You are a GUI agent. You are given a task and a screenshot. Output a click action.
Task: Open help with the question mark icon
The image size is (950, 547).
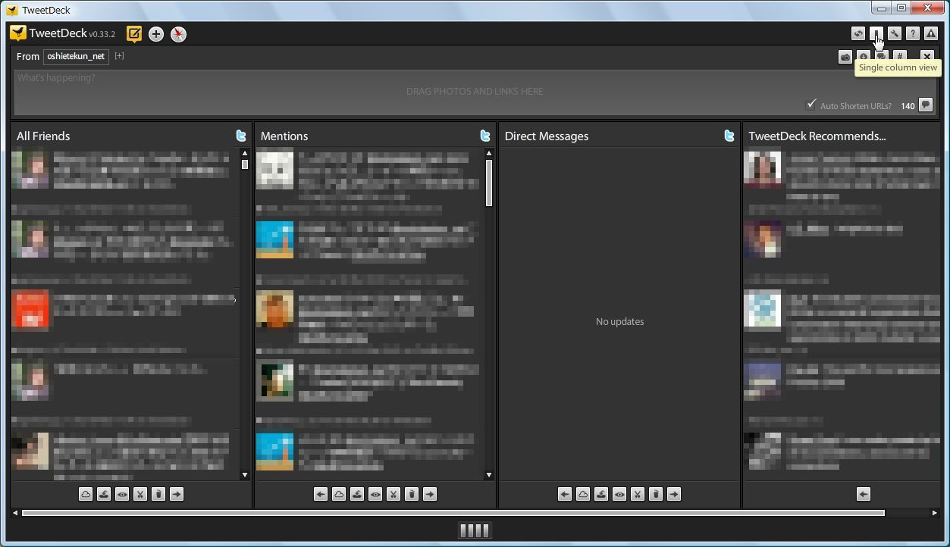pyautogui.click(x=913, y=34)
